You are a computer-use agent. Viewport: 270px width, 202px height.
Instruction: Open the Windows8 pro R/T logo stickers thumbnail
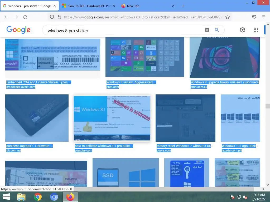pos(240,118)
